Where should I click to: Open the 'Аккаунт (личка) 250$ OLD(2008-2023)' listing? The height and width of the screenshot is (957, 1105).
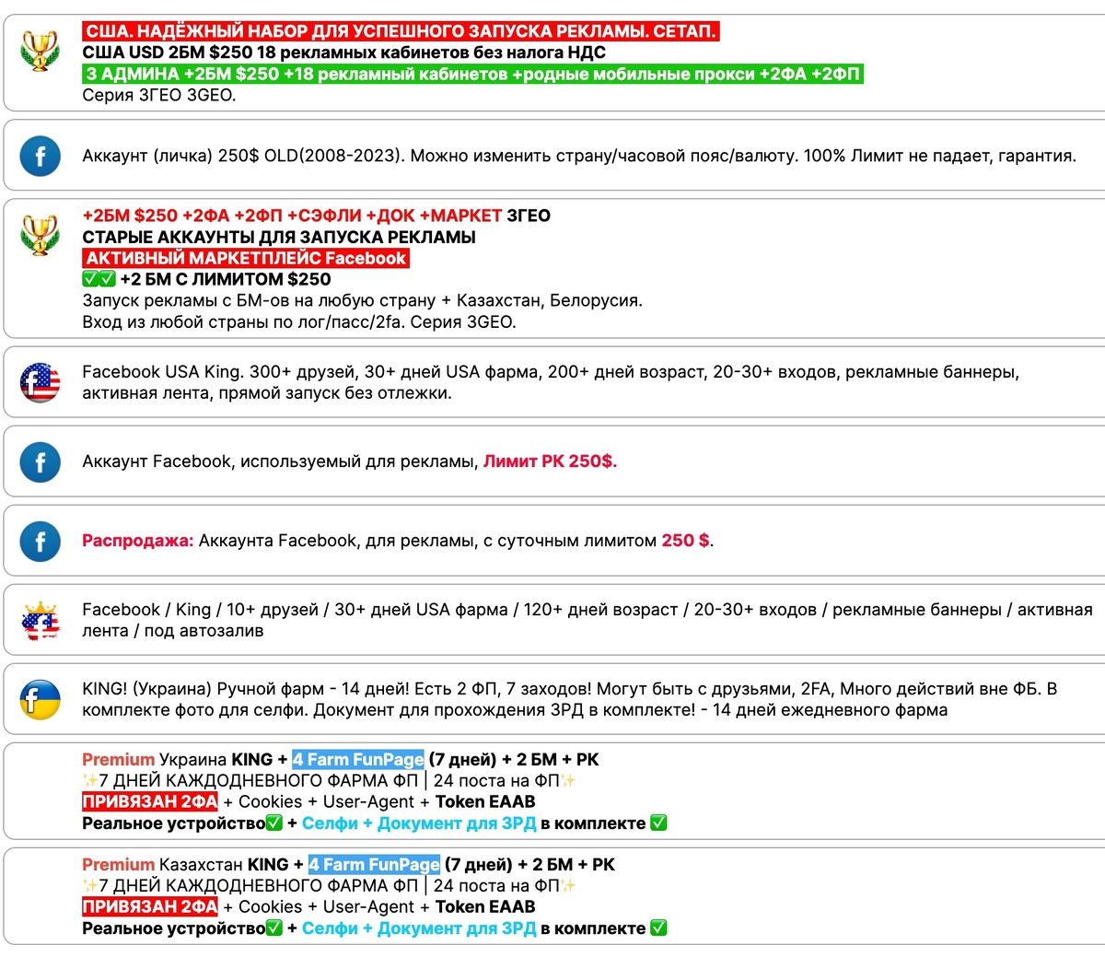click(579, 156)
